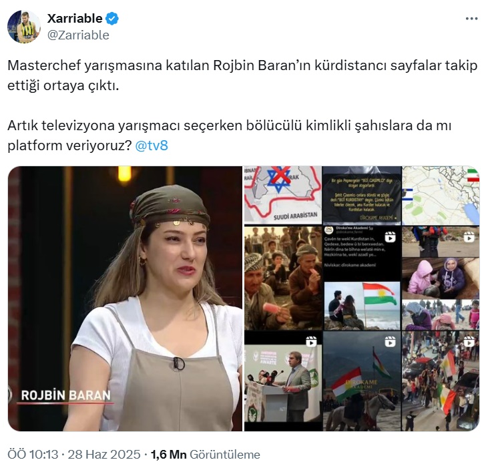The height and width of the screenshot is (470, 490).
Task: Click the blue verified badge icon
Action: [112, 19]
